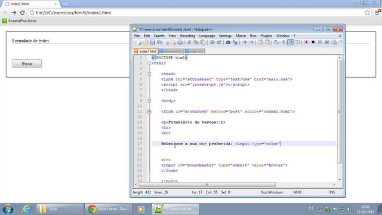382x215 pixels.
Task: Open the File menu
Action: [x=137, y=36]
